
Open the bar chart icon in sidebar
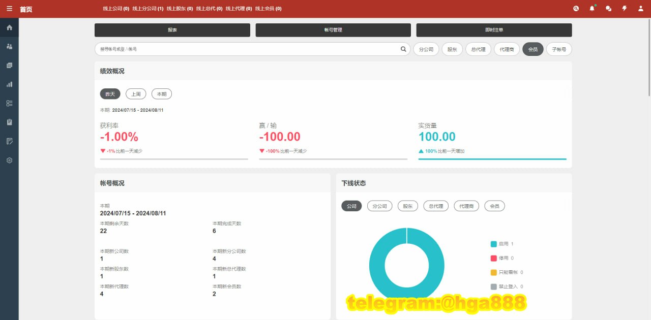pyautogui.click(x=9, y=84)
